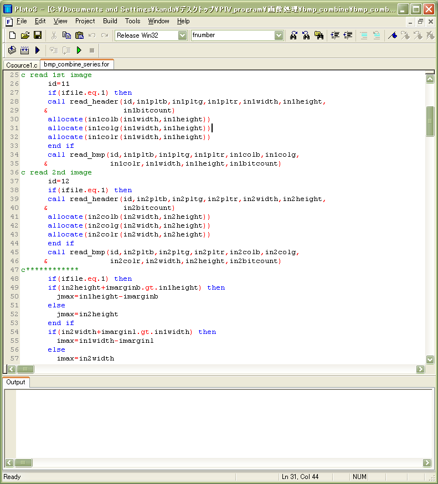
Task: Open the Tools menu
Action: [132, 21]
